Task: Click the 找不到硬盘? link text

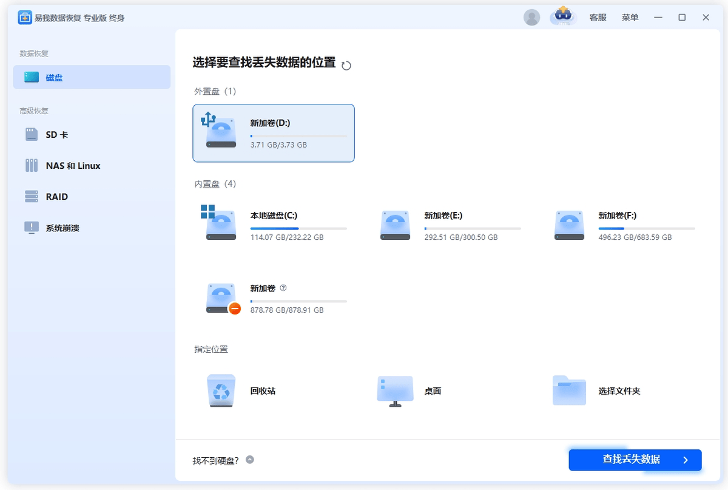Action: (216, 460)
